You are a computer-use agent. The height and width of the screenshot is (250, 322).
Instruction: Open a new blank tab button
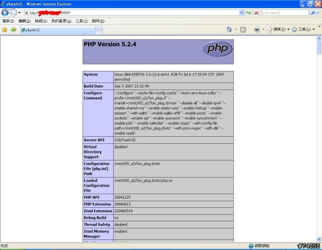point(99,30)
